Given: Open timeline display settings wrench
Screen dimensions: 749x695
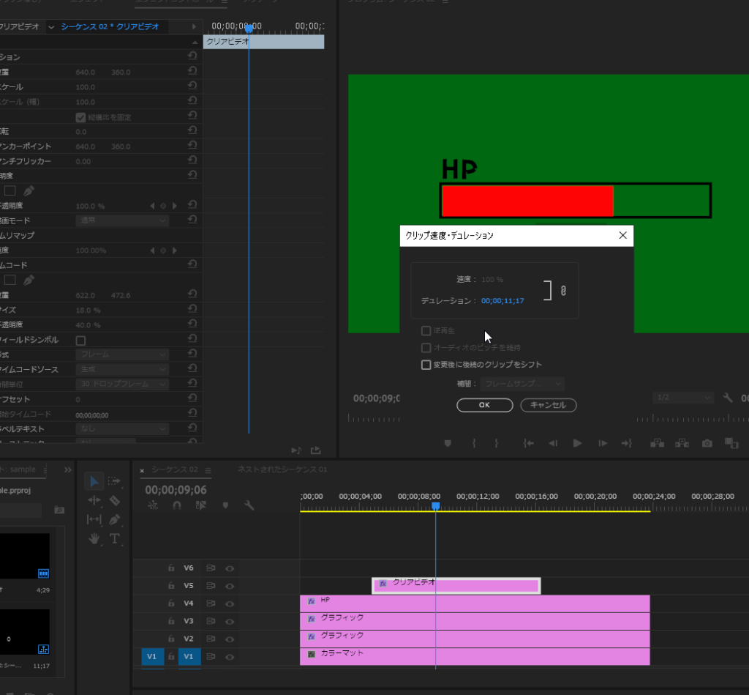Looking at the screenshot, I should [249, 505].
